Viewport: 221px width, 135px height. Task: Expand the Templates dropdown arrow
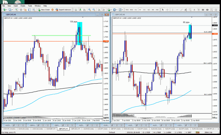[122, 10]
